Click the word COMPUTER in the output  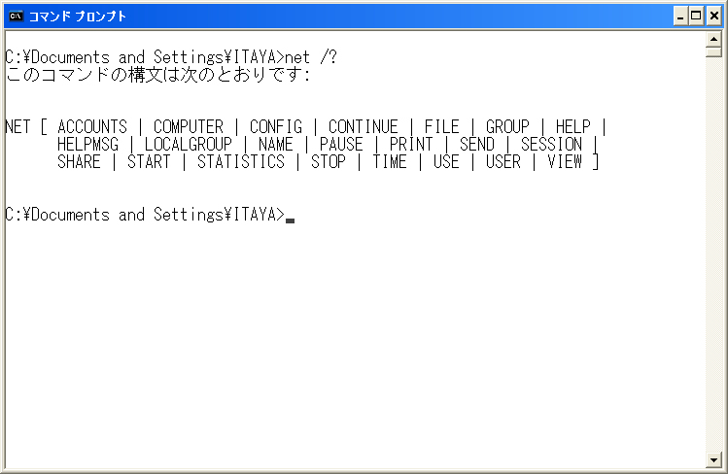[189, 126]
